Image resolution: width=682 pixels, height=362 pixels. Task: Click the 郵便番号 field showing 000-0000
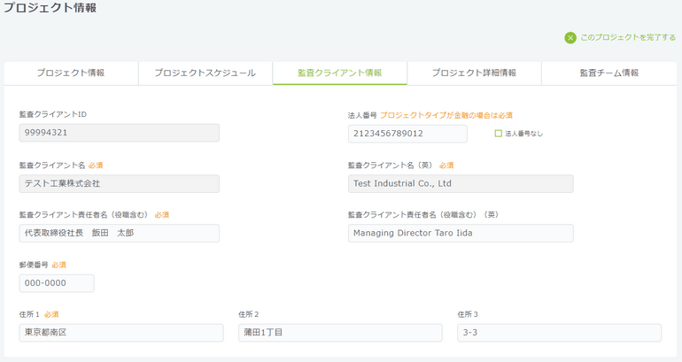tap(57, 283)
